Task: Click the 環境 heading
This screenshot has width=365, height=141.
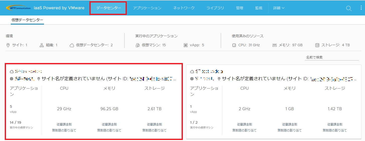Action: point(10,36)
